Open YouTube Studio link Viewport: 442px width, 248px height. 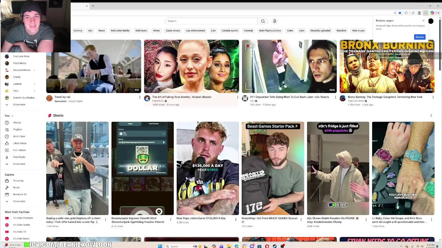pyautogui.click(x=21, y=225)
